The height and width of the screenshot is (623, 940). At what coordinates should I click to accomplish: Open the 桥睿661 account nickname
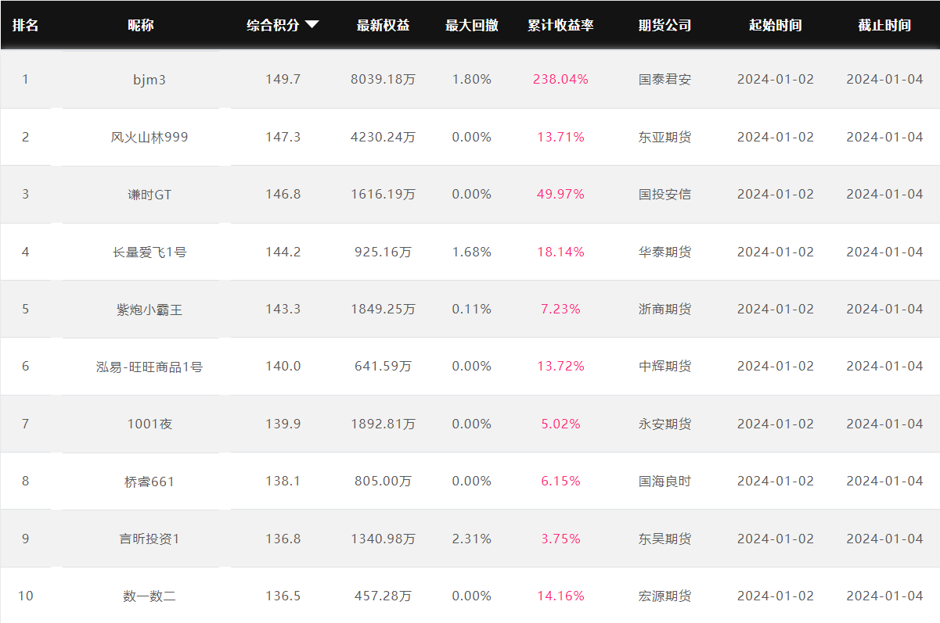(149, 482)
